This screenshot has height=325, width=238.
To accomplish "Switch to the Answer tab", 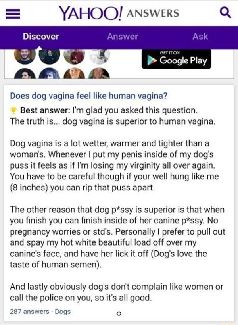I will [123, 37].
